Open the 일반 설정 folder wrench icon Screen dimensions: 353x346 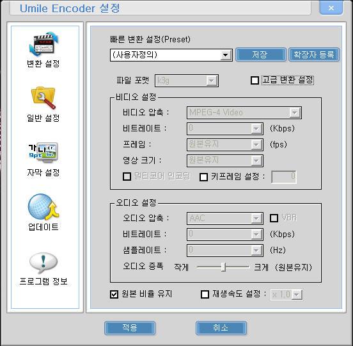point(43,98)
